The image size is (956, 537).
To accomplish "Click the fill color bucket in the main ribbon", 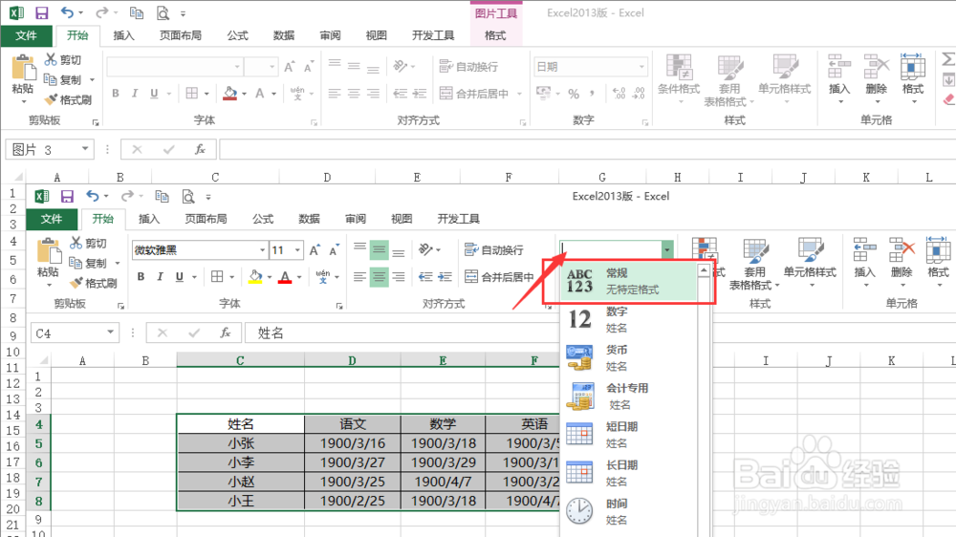I will tap(229, 94).
